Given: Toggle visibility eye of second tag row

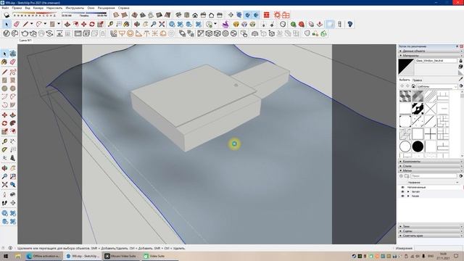Looking at the screenshot, I should pos(402,191).
